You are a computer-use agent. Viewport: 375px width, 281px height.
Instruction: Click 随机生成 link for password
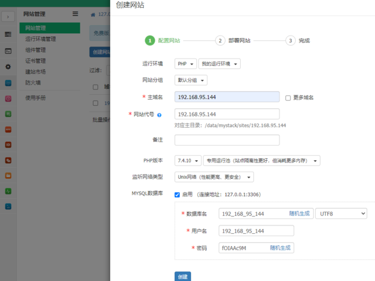pos(280,248)
